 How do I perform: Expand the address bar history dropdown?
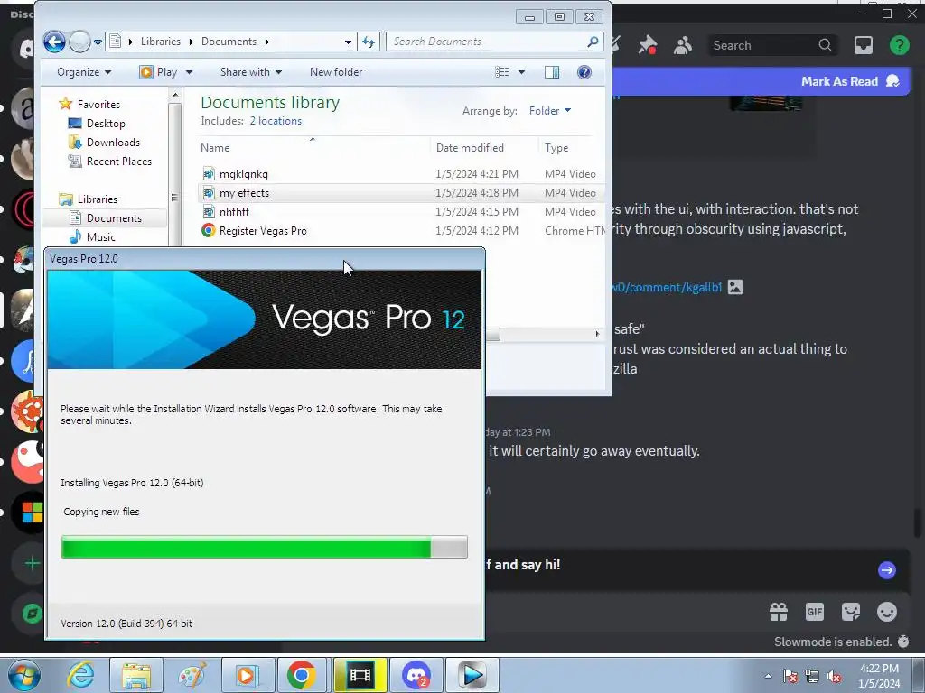348,42
